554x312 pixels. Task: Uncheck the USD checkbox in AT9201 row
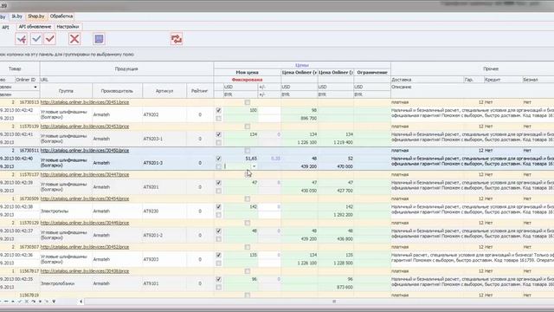(x=218, y=183)
